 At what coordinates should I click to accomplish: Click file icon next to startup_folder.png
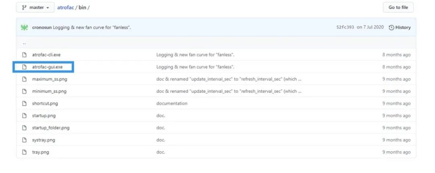[24, 128]
